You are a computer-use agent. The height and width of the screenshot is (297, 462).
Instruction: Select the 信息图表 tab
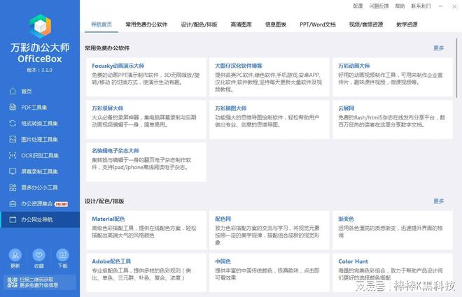(276, 24)
